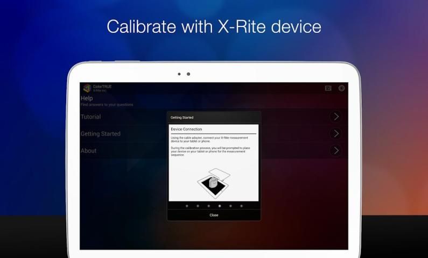Click the Device Connection heading
428x258 pixels.
[186, 130]
